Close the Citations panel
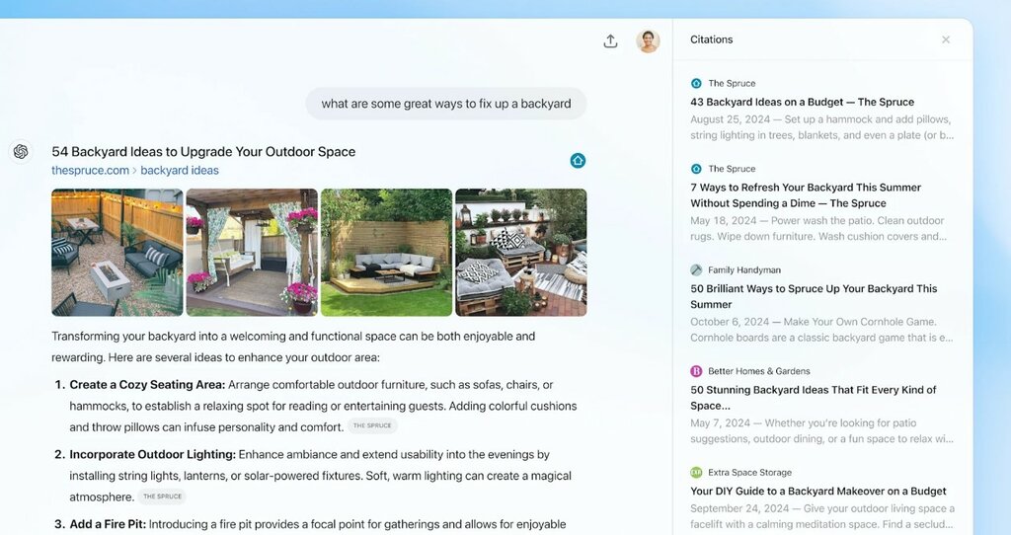 point(945,39)
